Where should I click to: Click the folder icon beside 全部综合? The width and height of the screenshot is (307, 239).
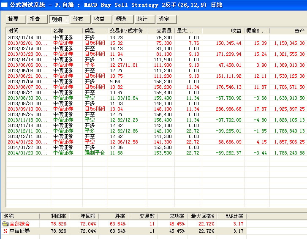5,223
